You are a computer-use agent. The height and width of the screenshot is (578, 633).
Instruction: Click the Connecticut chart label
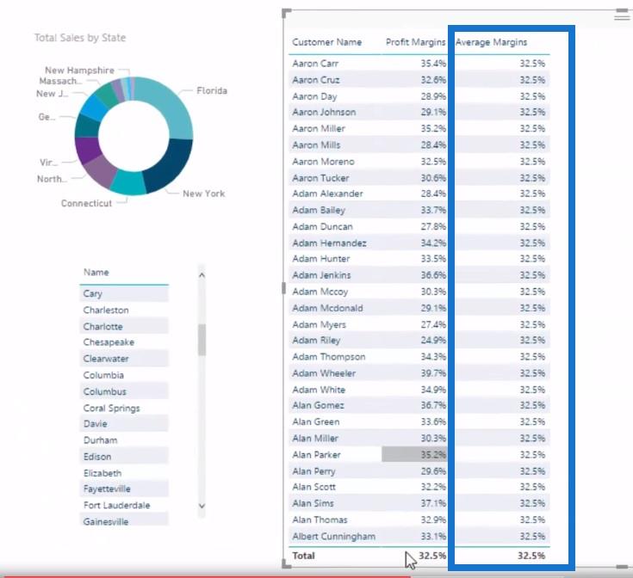(x=86, y=203)
